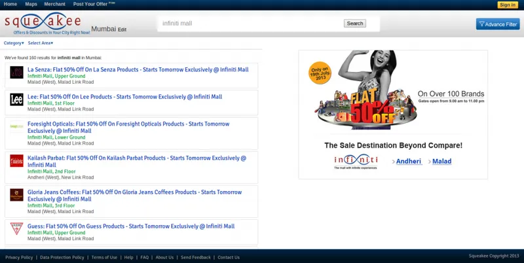Screen dimensions: 524x263
Task: Click the Infiniti mall logo in banner
Action: 356,161
